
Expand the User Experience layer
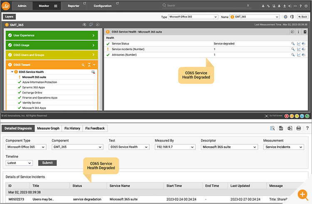(52, 35)
